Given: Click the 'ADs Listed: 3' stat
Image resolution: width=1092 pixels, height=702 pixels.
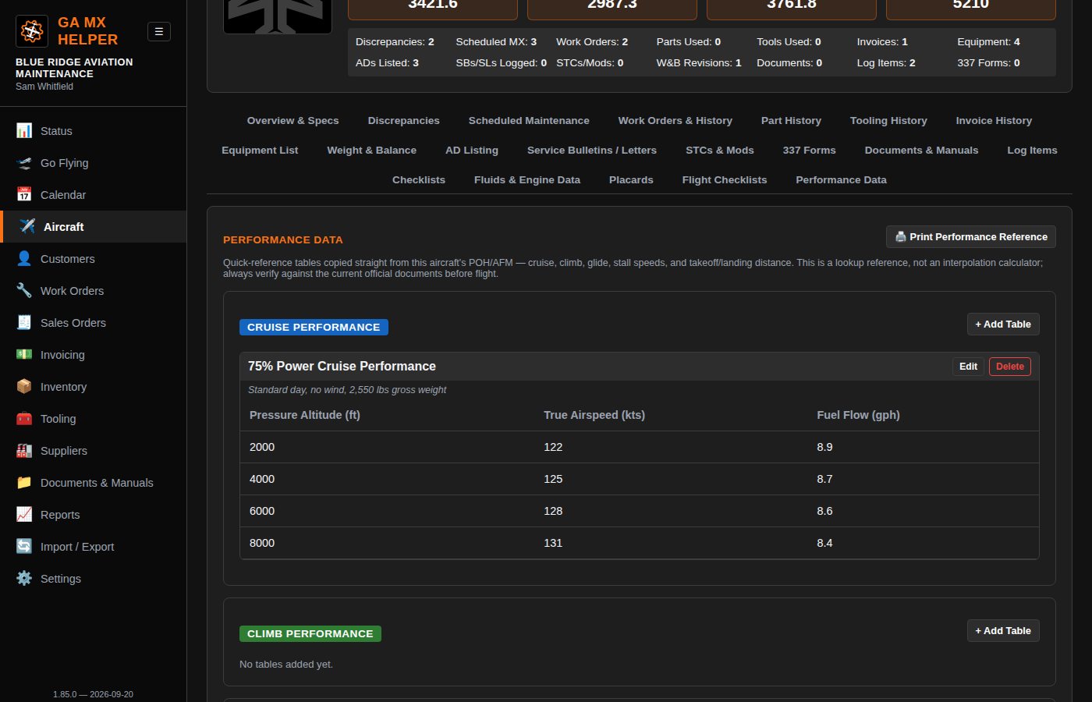Looking at the screenshot, I should [x=387, y=62].
